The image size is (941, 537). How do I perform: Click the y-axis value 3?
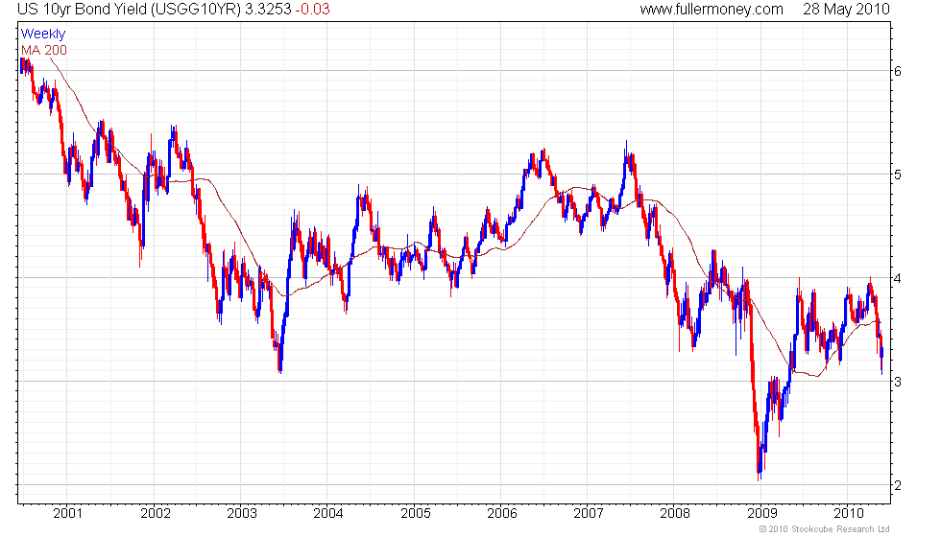coord(898,382)
